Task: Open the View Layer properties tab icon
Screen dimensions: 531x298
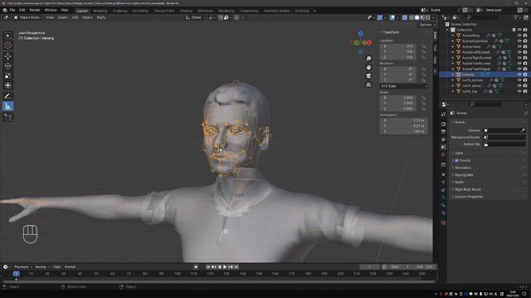Action: 443,139
